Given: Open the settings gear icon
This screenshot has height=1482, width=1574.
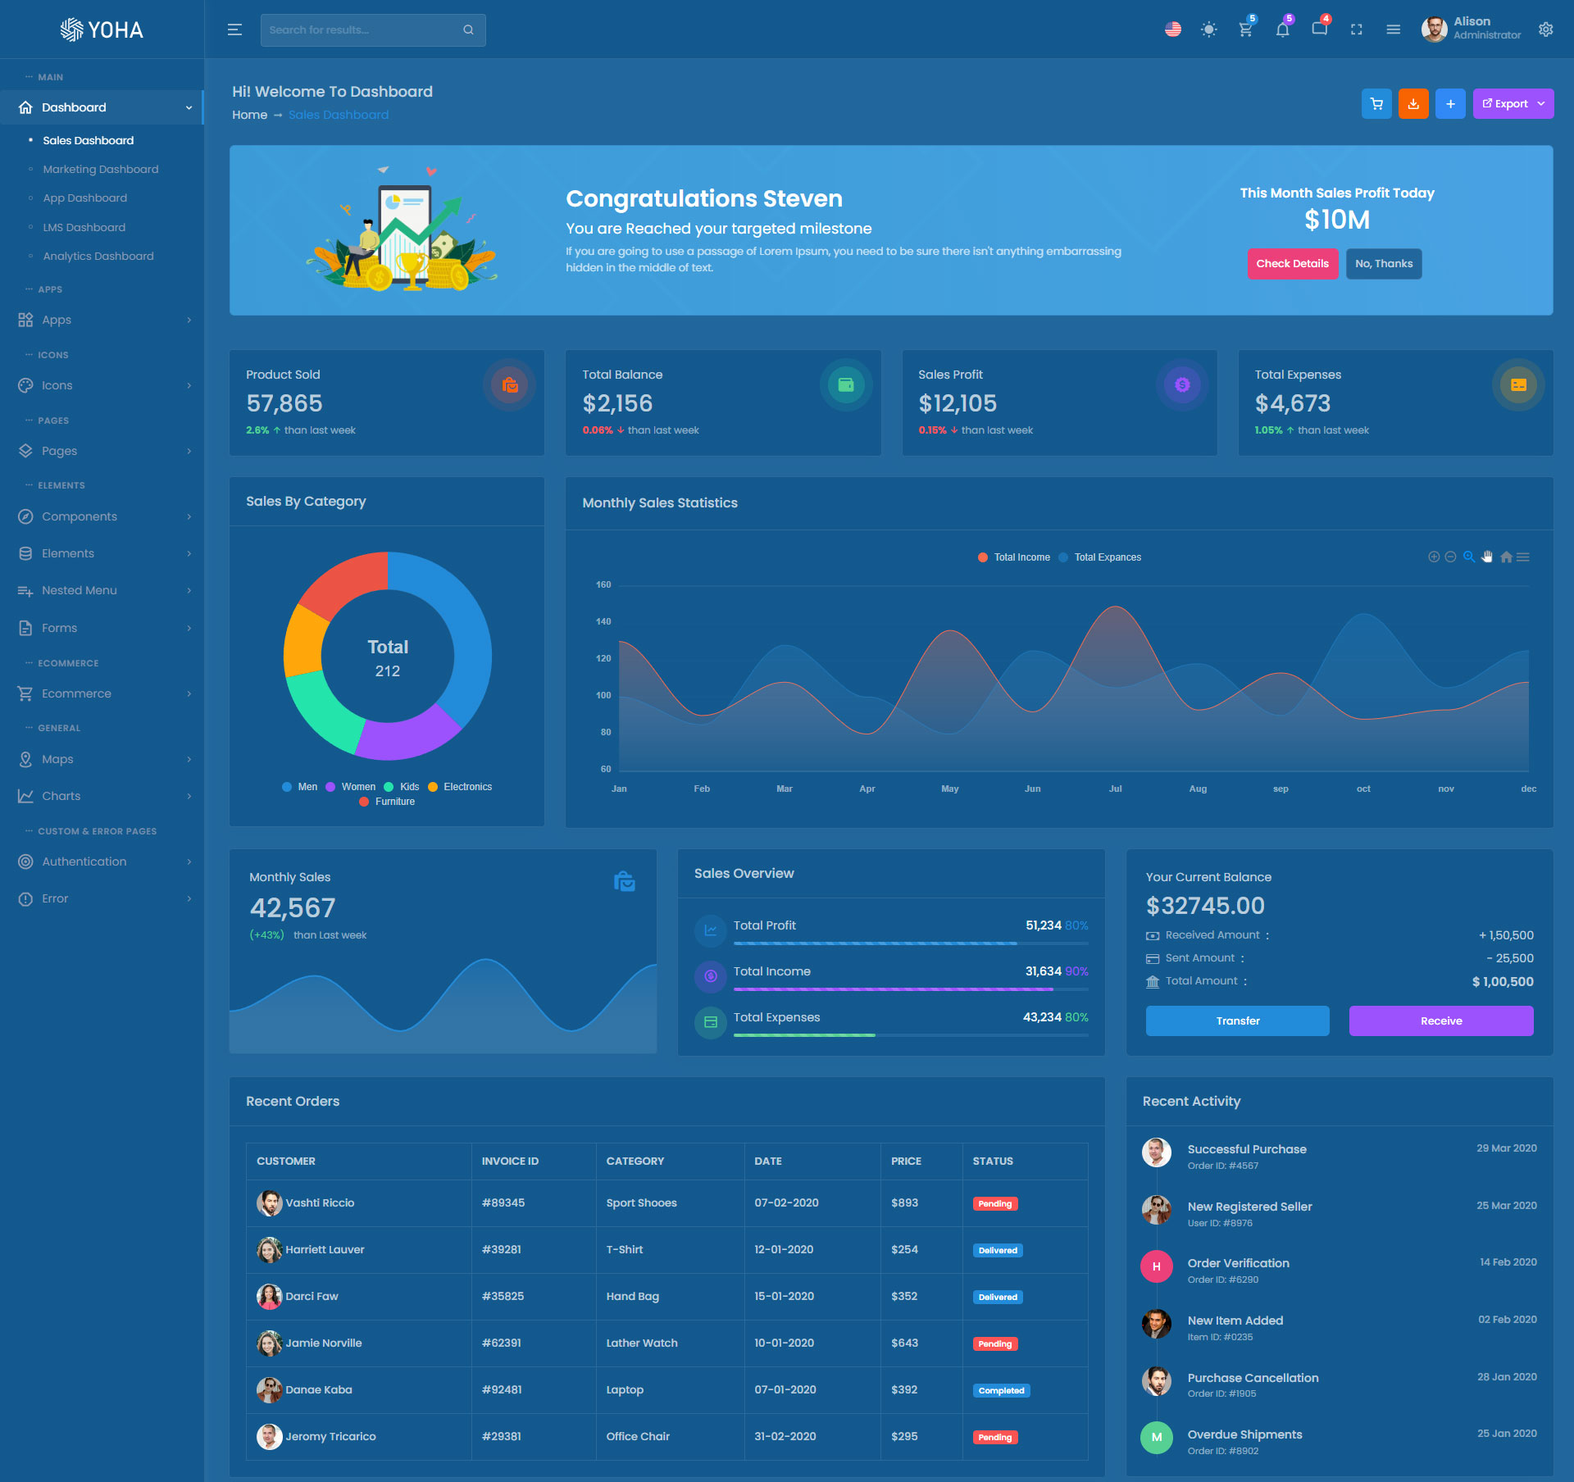Looking at the screenshot, I should pyautogui.click(x=1545, y=30).
